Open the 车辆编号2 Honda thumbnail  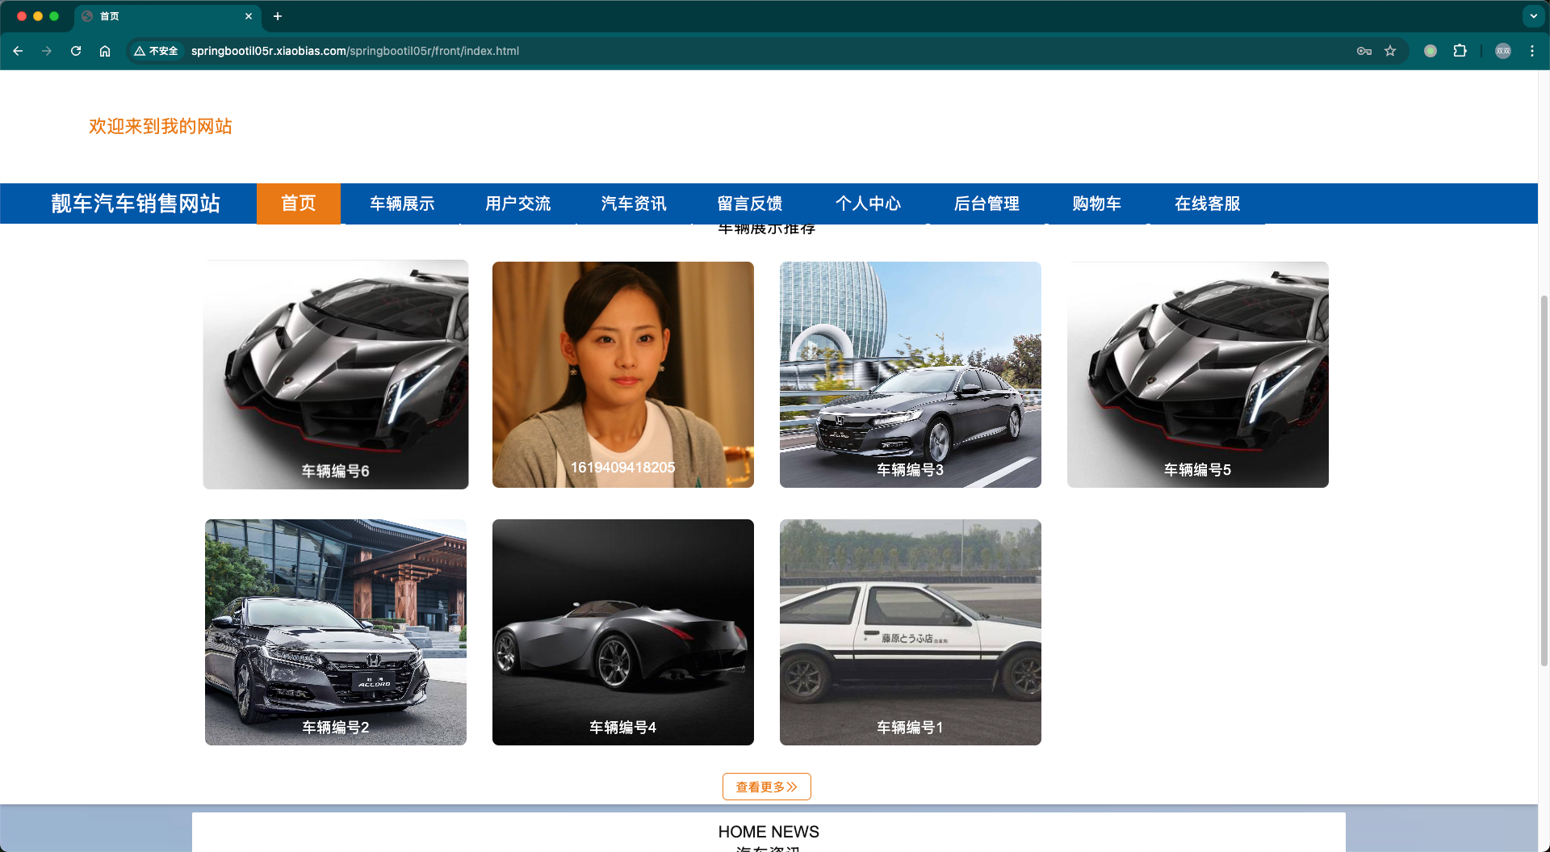[x=336, y=632]
